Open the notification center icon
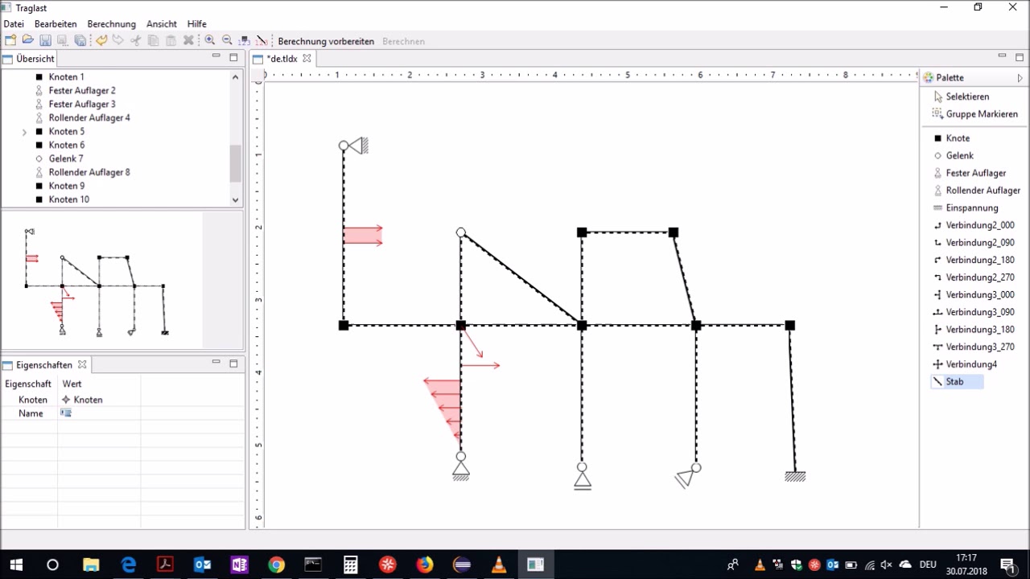1030x579 pixels. coord(1007,565)
